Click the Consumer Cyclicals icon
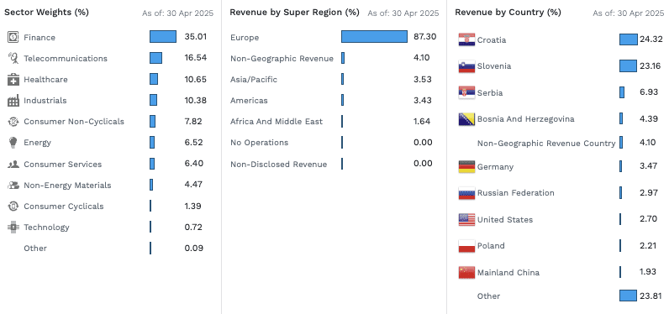 13,207
